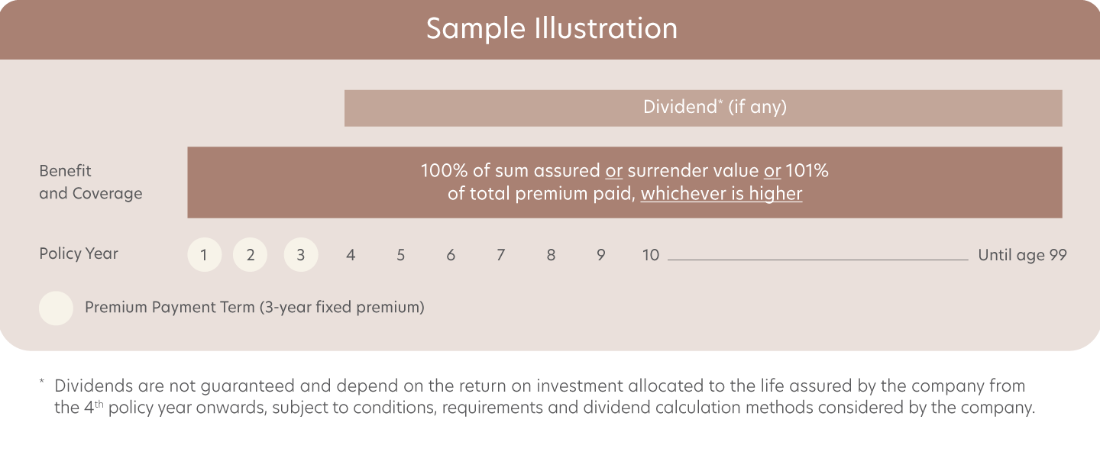Click policy year 5 on the timeline
This screenshot has width=1100, height=455.
[400, 255]
